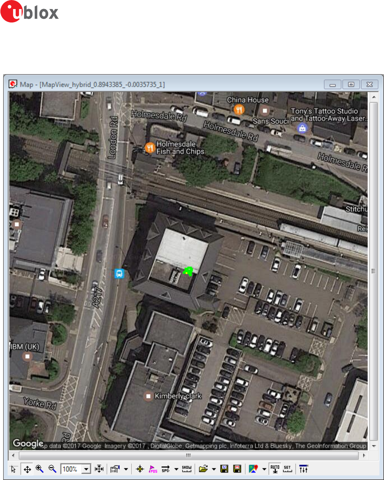384x480 pixels.
Task: Click the zoom out magnifier icon
Action: [x=52, y=469]
